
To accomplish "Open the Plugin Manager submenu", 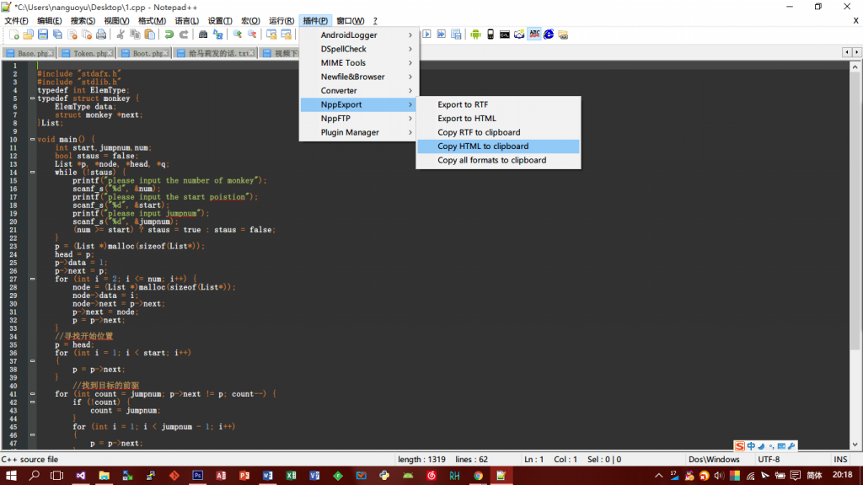I will [x=359, y=132].
